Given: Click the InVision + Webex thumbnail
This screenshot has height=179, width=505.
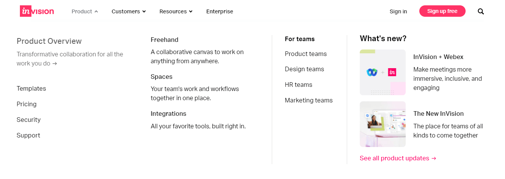Looking at the screenshot, I should (x=383, y=72).
